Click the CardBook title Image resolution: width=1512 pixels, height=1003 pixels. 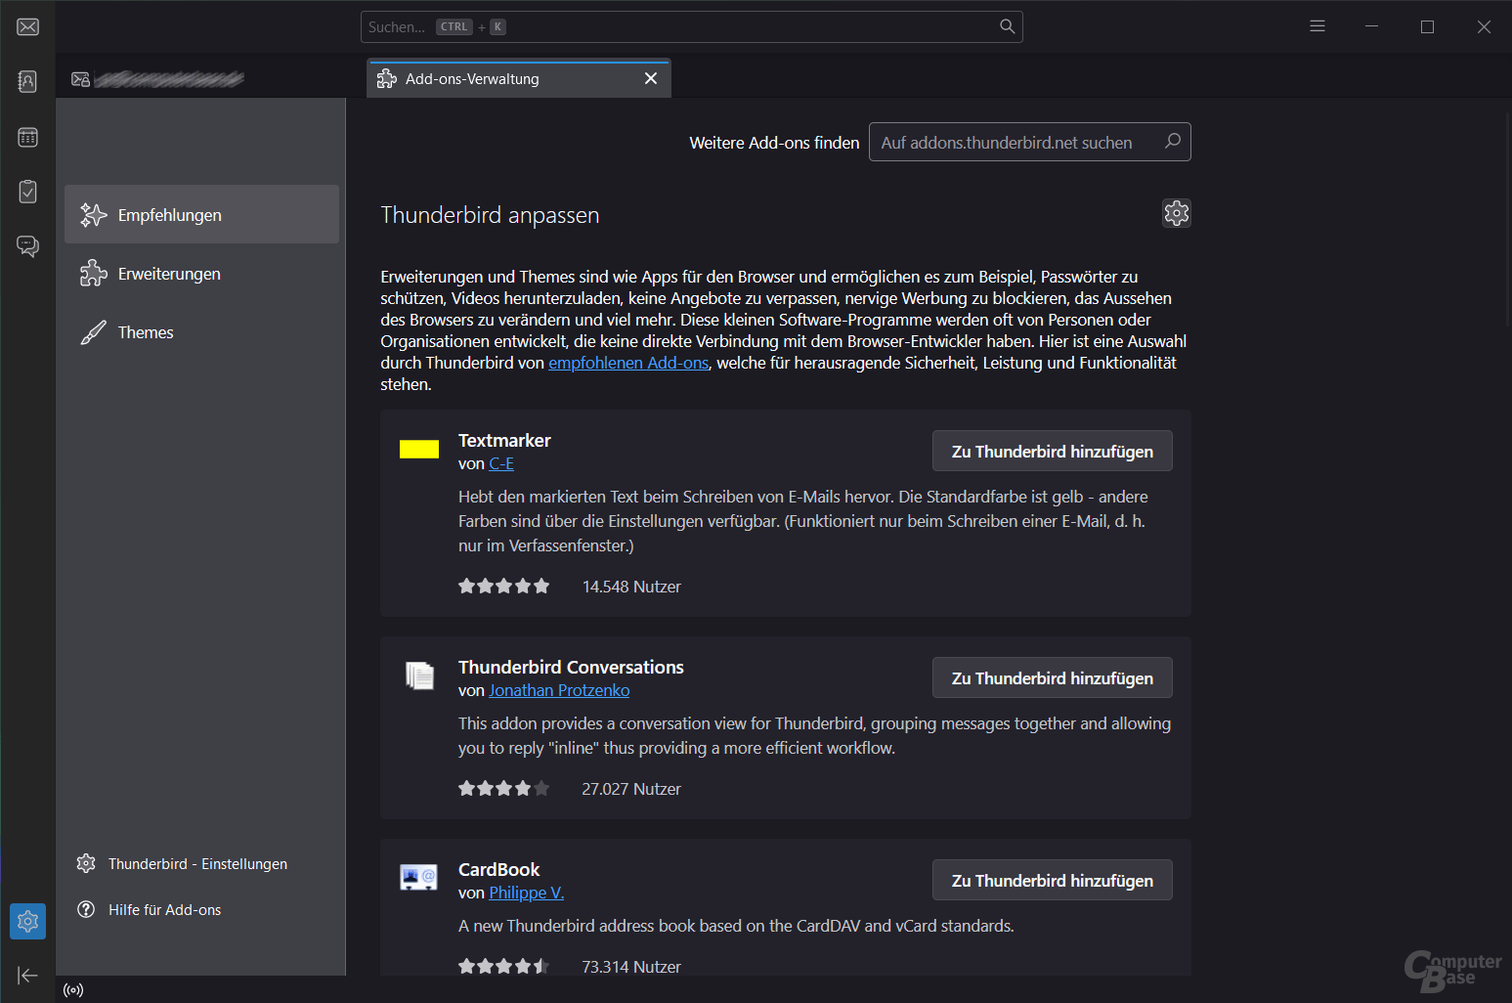tap(498, 869)
